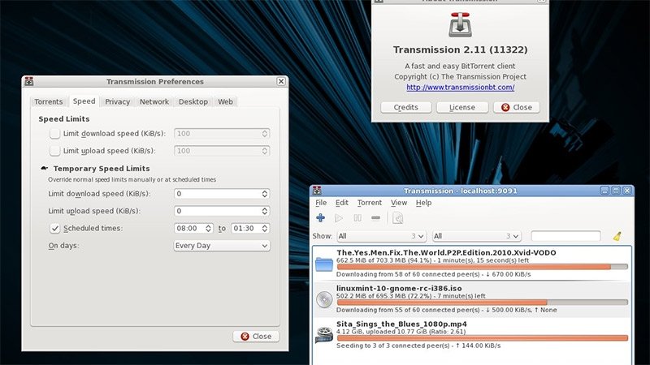The width and height of the screenshot is (650, 365).
Task: Click the License button
Action: click(462, 108)
